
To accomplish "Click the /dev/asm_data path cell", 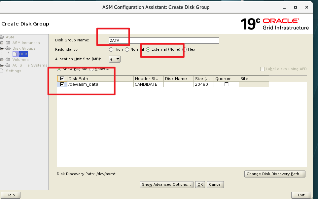I will point(100,84).
